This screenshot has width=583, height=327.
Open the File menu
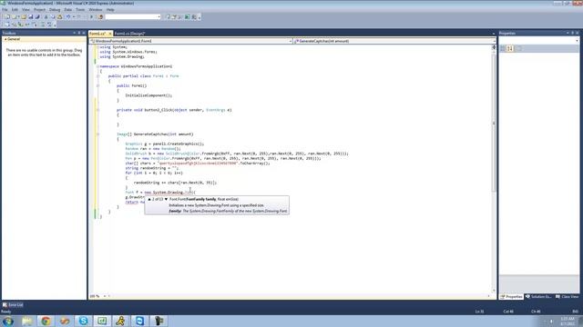5,10
